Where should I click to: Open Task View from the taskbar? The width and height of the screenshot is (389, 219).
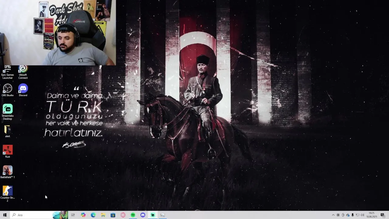[x=73, y=215]
